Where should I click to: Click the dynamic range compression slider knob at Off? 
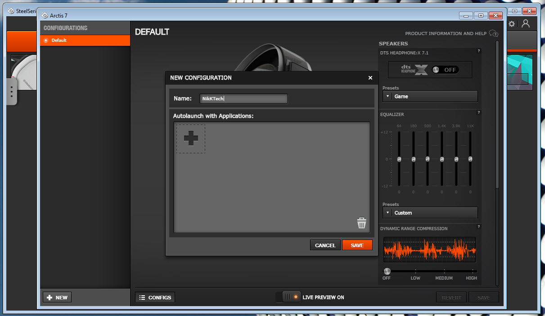[387, 271]
